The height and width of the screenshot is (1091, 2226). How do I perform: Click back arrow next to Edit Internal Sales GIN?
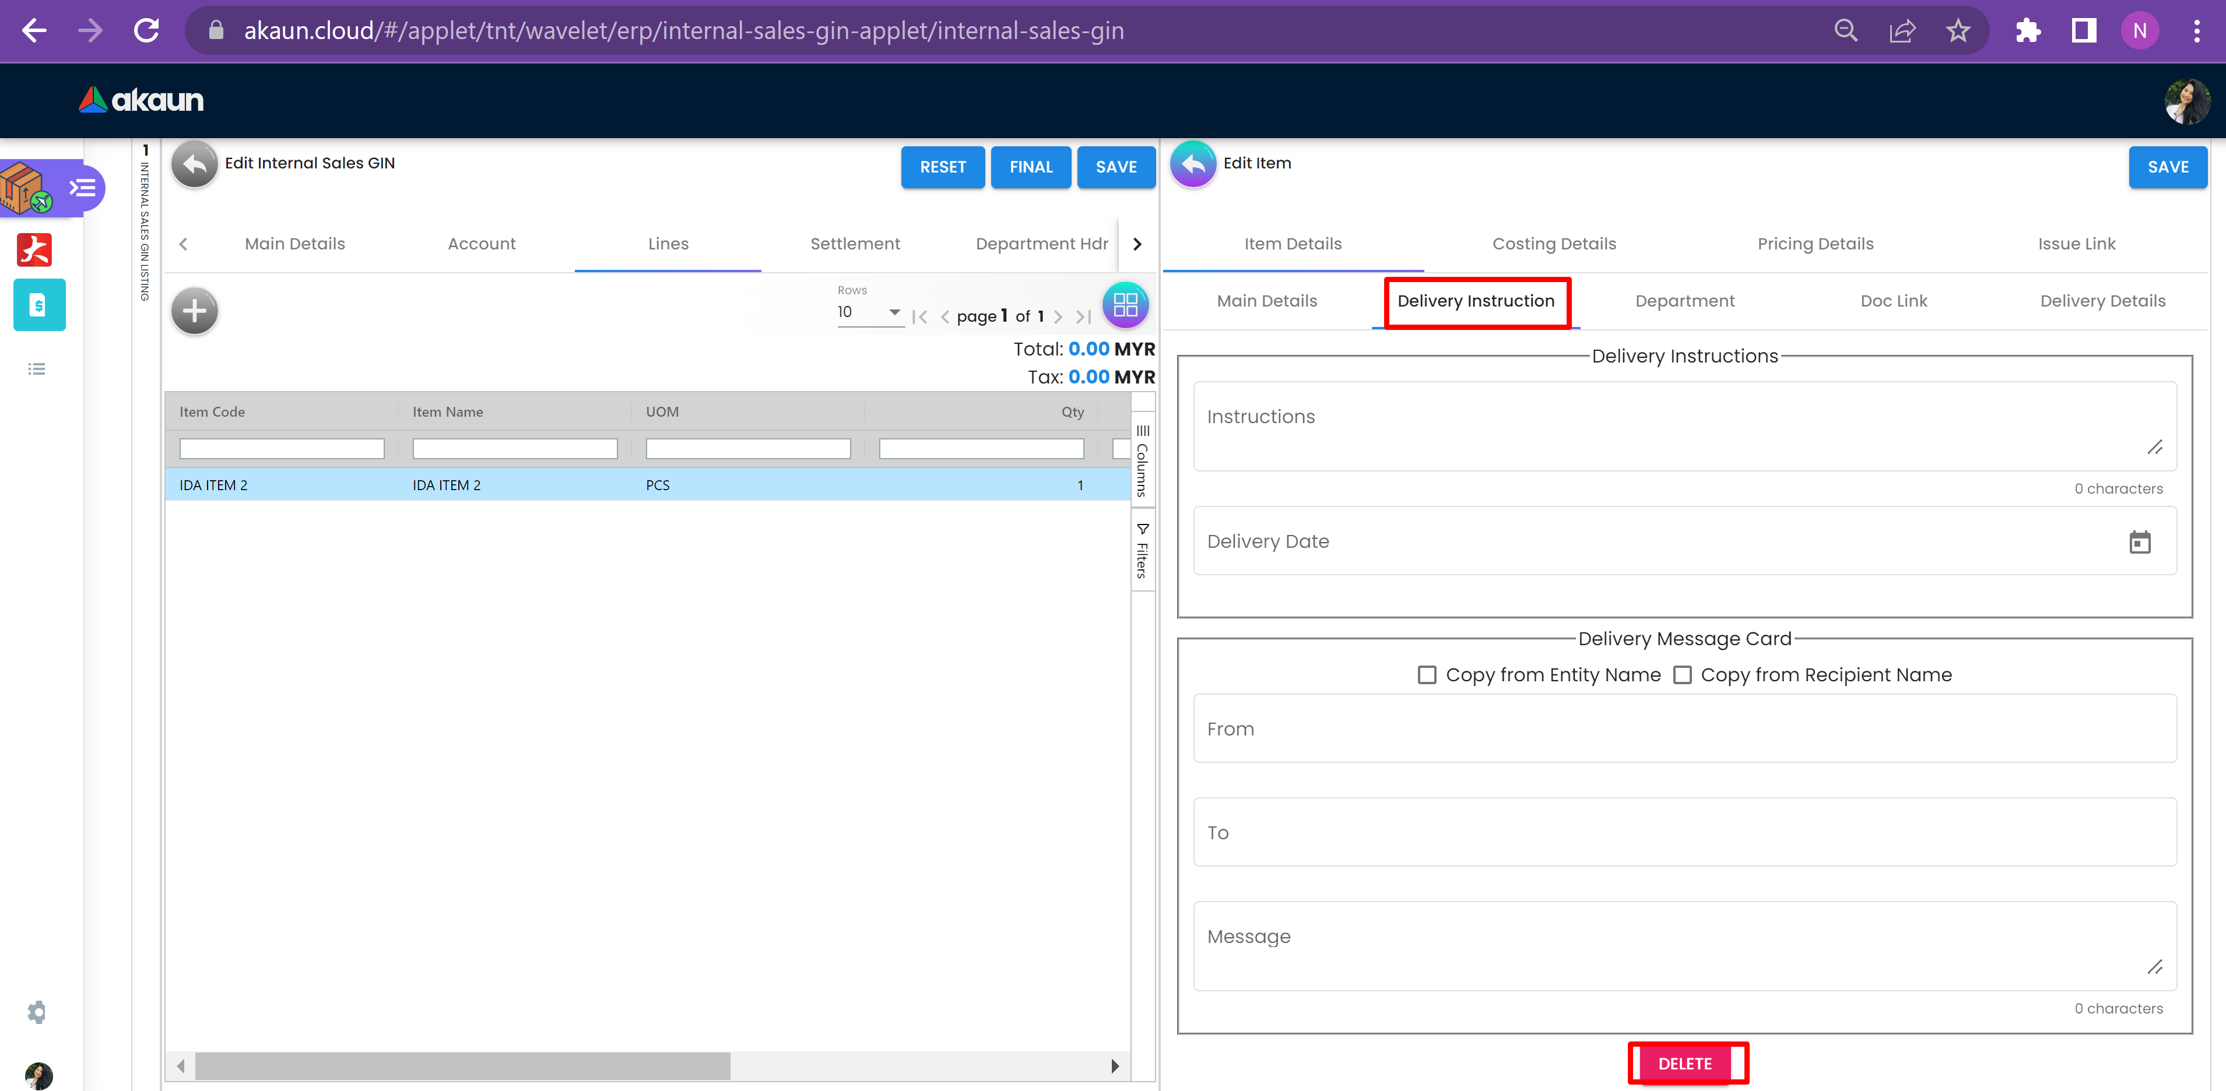[194, 164]
